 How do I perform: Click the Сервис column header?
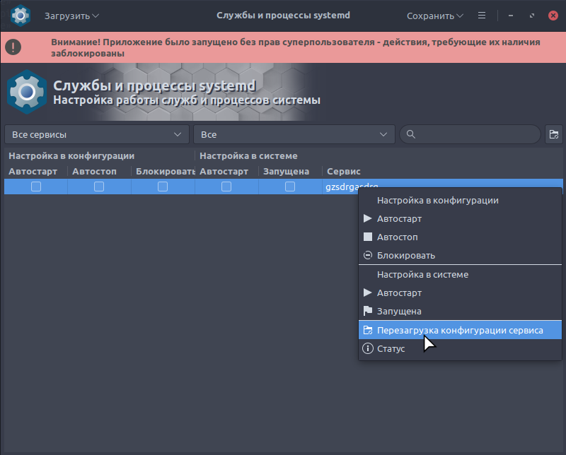(x=442, y=171)
